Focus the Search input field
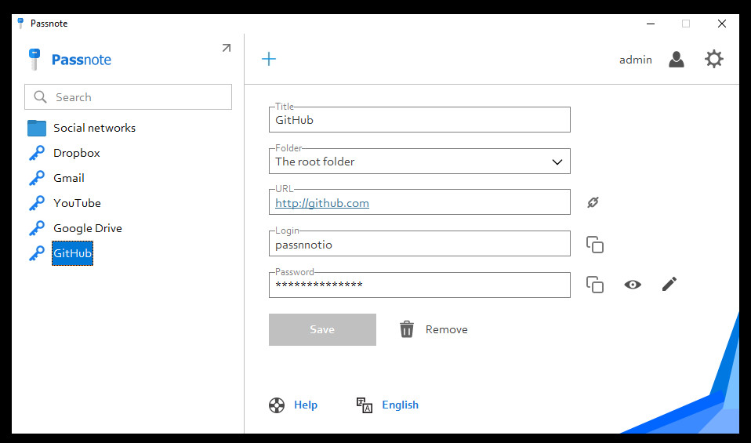The height and width of the screenshot is (443, 751). pyautogui.click(x=129, y=96)
